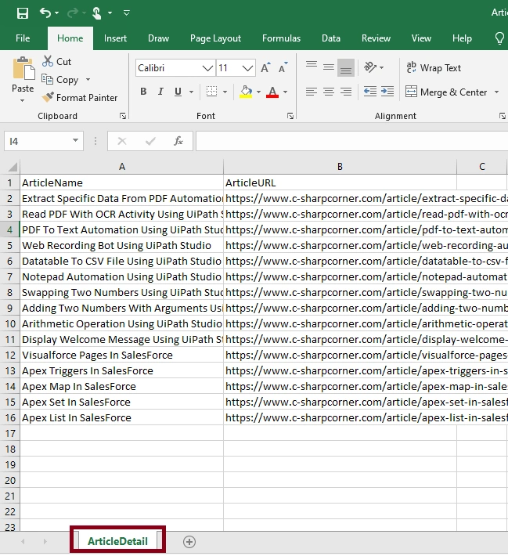Open Clipboard dialog launcher
Viewport: 508px width, 556px height.
123,116
